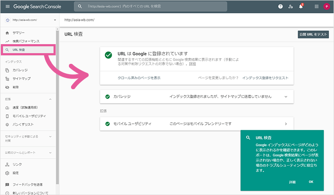Click the URL 検査 page heading

[x=74, y=34]
